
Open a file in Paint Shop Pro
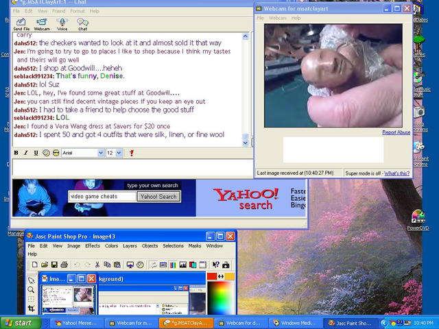tap(44, 265)
